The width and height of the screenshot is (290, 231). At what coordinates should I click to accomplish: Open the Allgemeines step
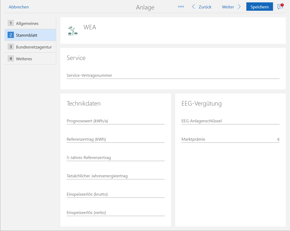coord(30,23)
